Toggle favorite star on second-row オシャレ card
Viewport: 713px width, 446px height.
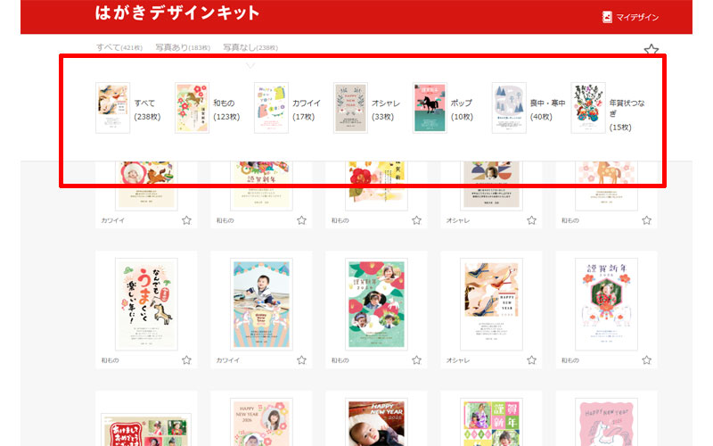[x=531, y=359]
